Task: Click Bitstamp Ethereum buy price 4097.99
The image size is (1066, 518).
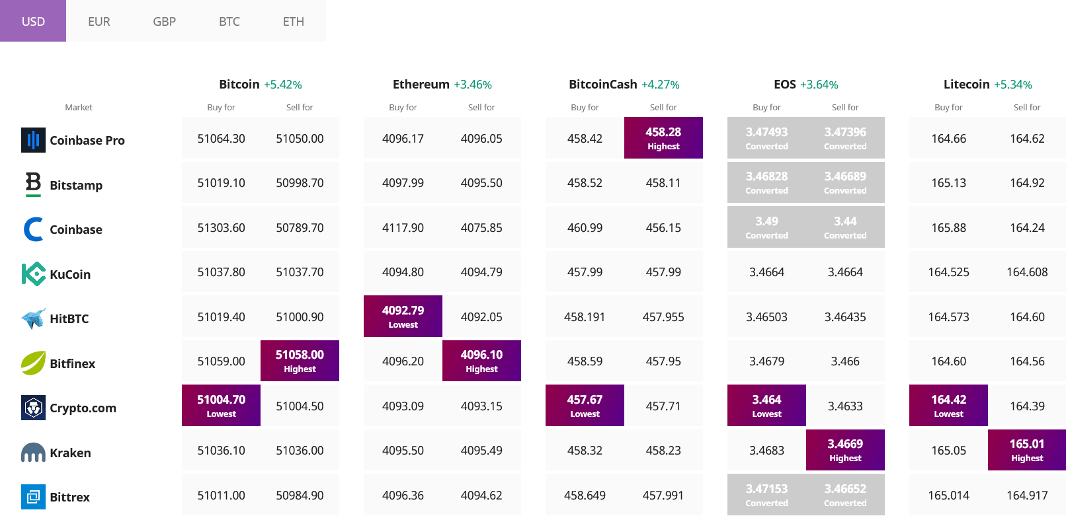Action: click(403, 182)
